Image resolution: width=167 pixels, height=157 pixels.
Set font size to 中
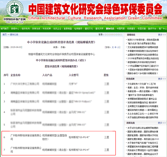116,47
